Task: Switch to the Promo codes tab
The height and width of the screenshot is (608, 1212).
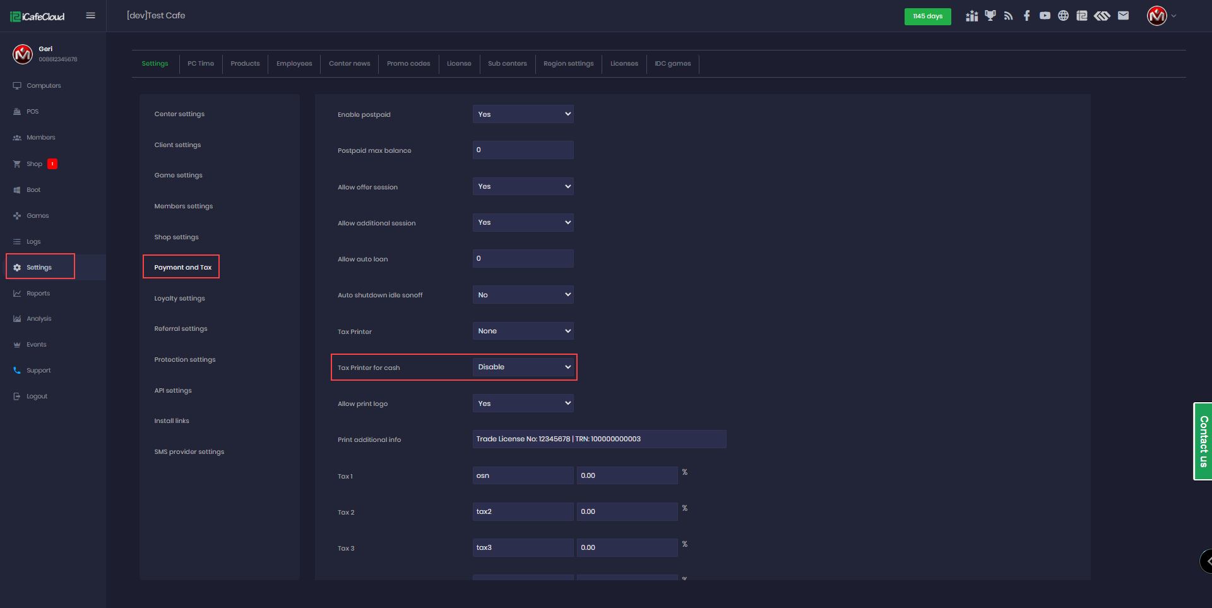Action: click(408, 64)
